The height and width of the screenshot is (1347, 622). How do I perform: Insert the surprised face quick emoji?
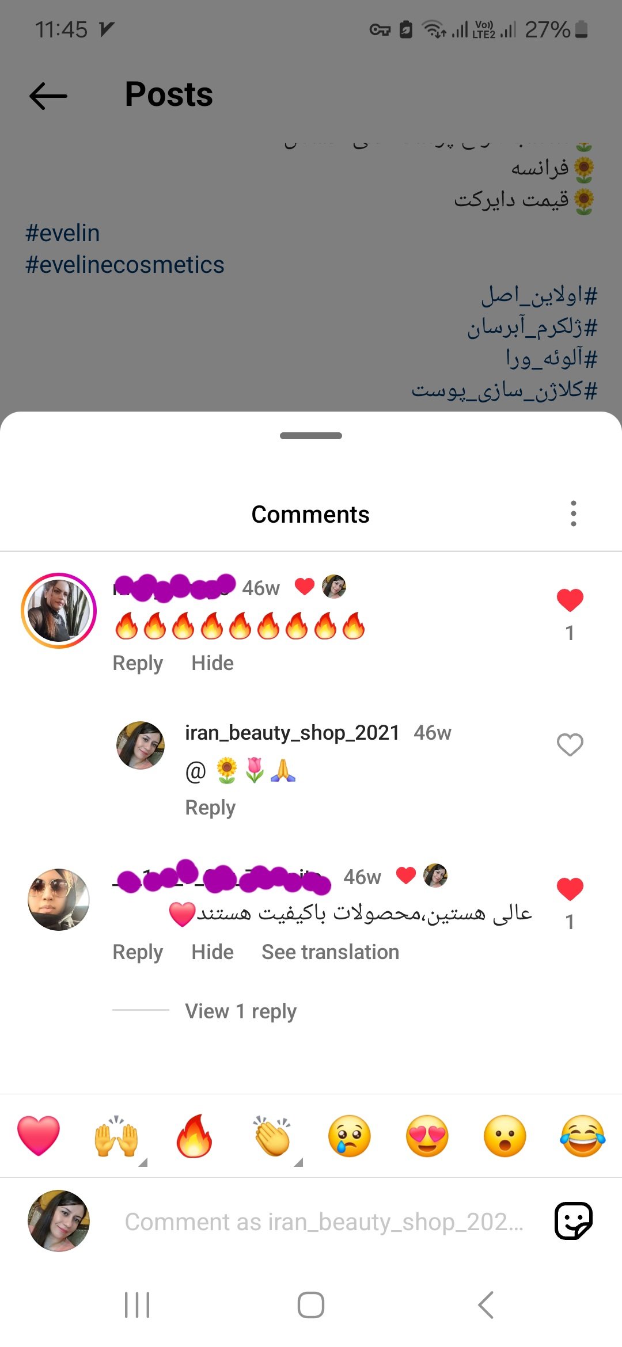505,1136
